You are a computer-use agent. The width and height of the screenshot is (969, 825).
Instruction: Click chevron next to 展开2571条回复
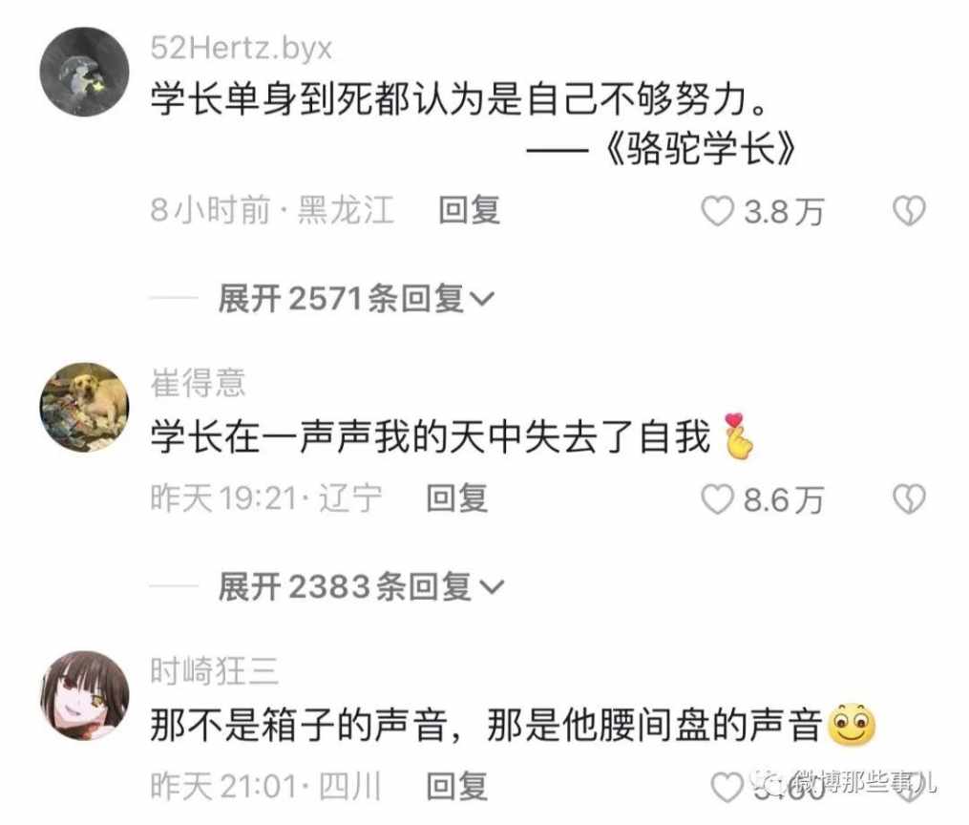(482, 300)
